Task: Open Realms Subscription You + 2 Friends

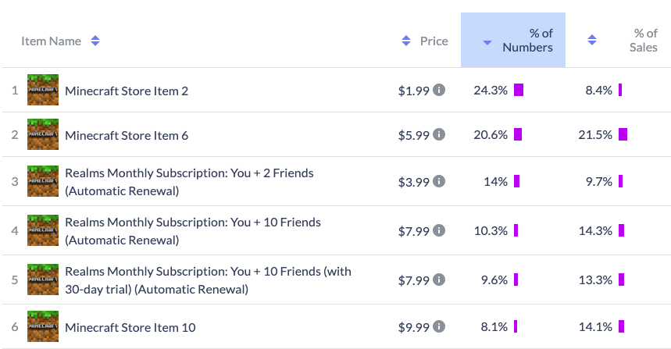Action: [189, 182]
